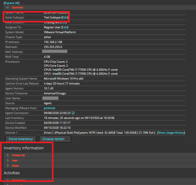Click the Summary header title

coord(18,7)
